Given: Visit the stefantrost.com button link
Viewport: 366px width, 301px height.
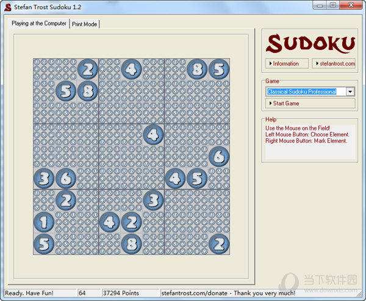Looking at the screenshot, I should (x=334, y=63).
